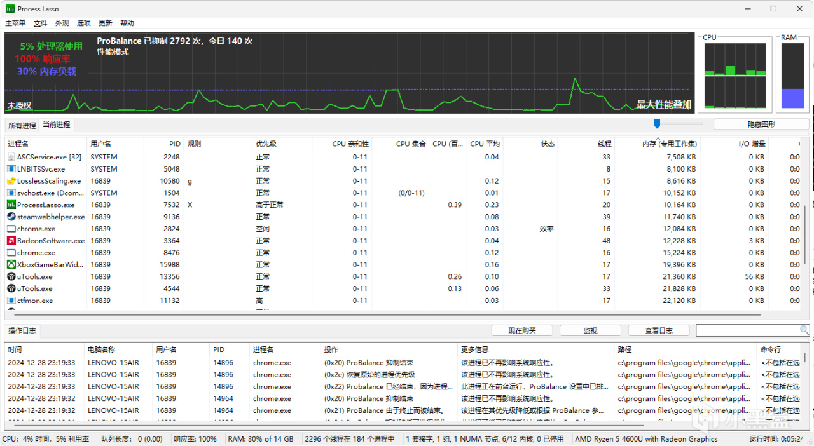
Task: Click the 22,120 KB memory value
Action: [679, 301]
